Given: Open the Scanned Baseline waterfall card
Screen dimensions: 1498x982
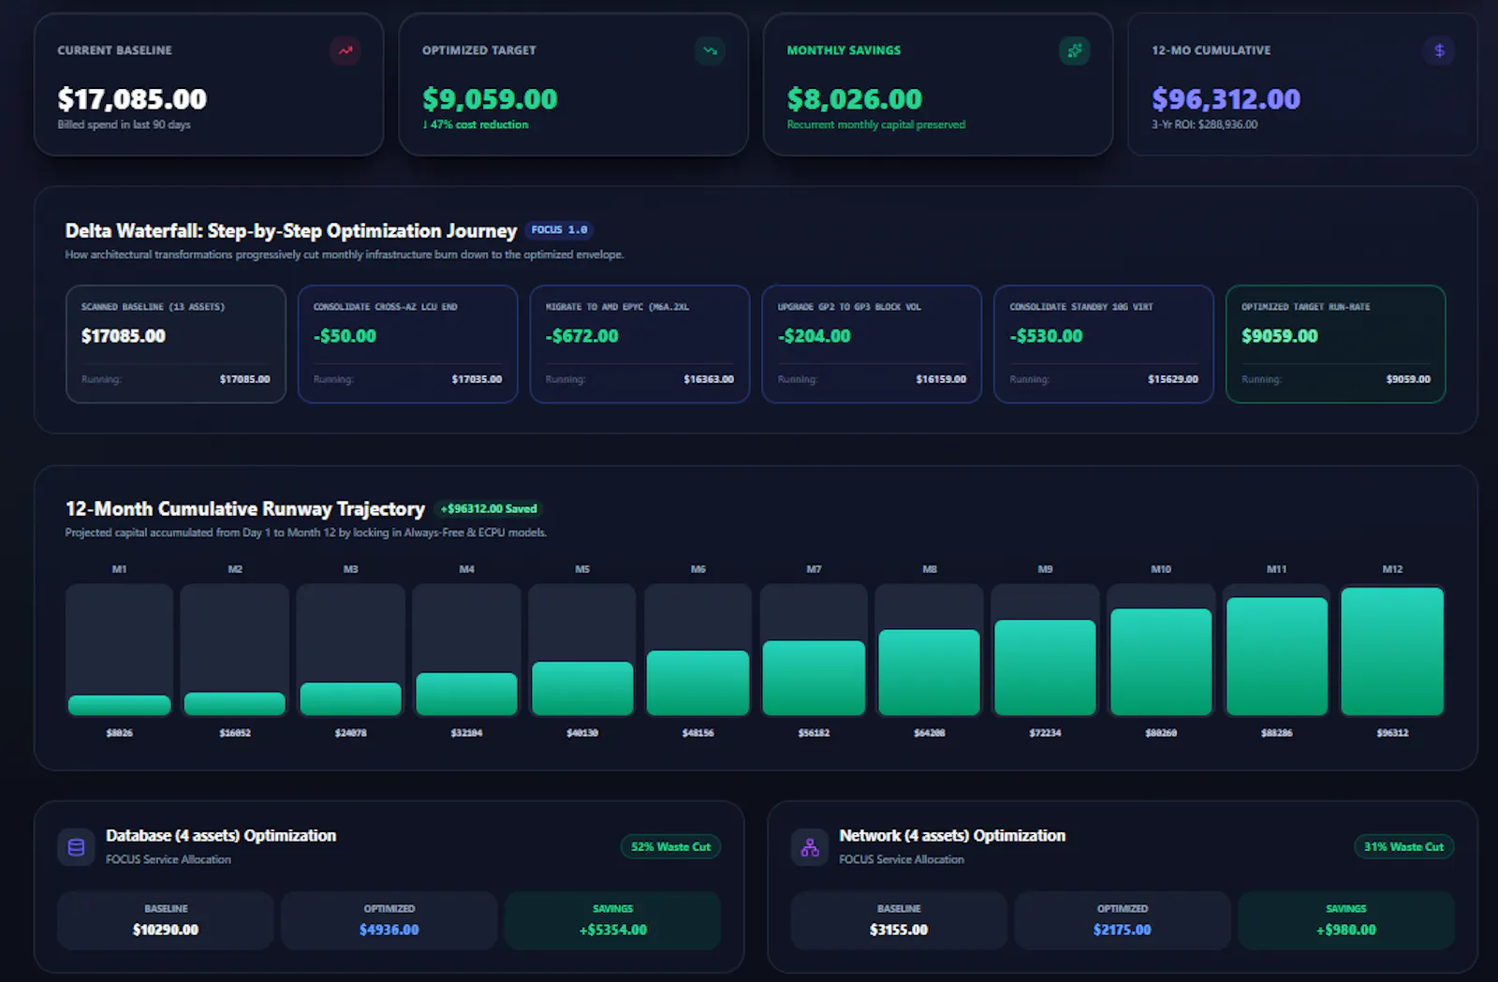Looking at the screenshot, I should coord(176,344).
